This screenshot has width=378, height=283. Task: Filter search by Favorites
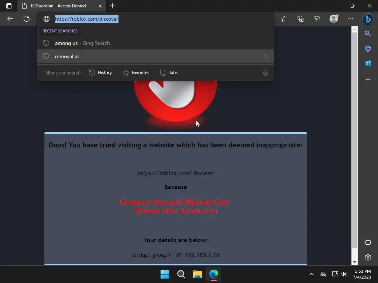[x=136, y=73]
